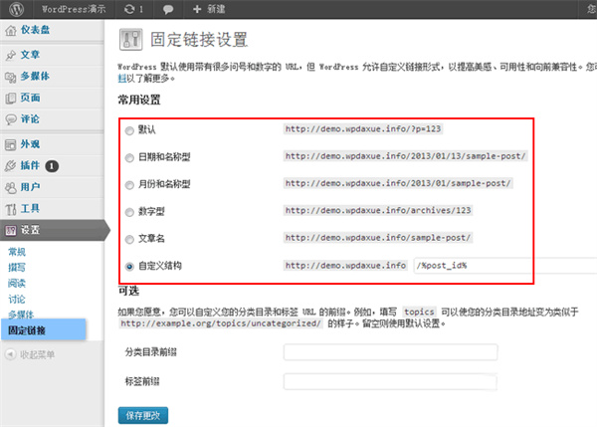Click the 常用设置 section heading
Screen dimensions: 597x427
point(139,100)
